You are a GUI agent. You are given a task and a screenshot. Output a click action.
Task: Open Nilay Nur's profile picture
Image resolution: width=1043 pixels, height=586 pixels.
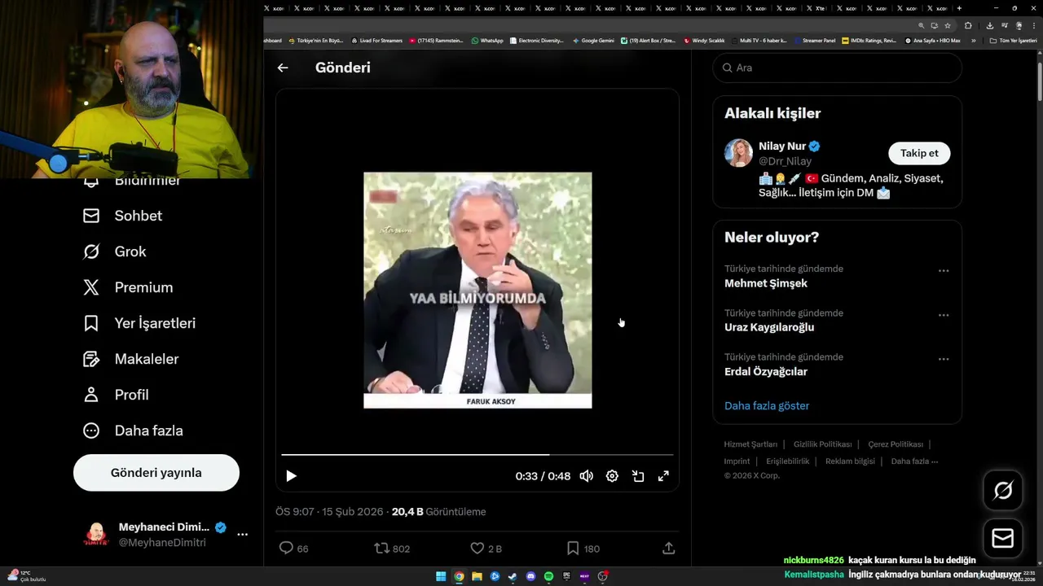pos(738,153)
